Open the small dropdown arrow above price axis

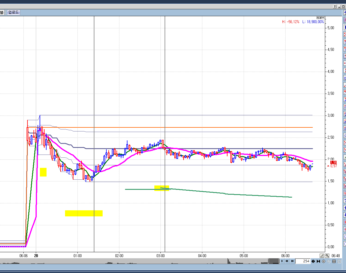pos(323,18)
